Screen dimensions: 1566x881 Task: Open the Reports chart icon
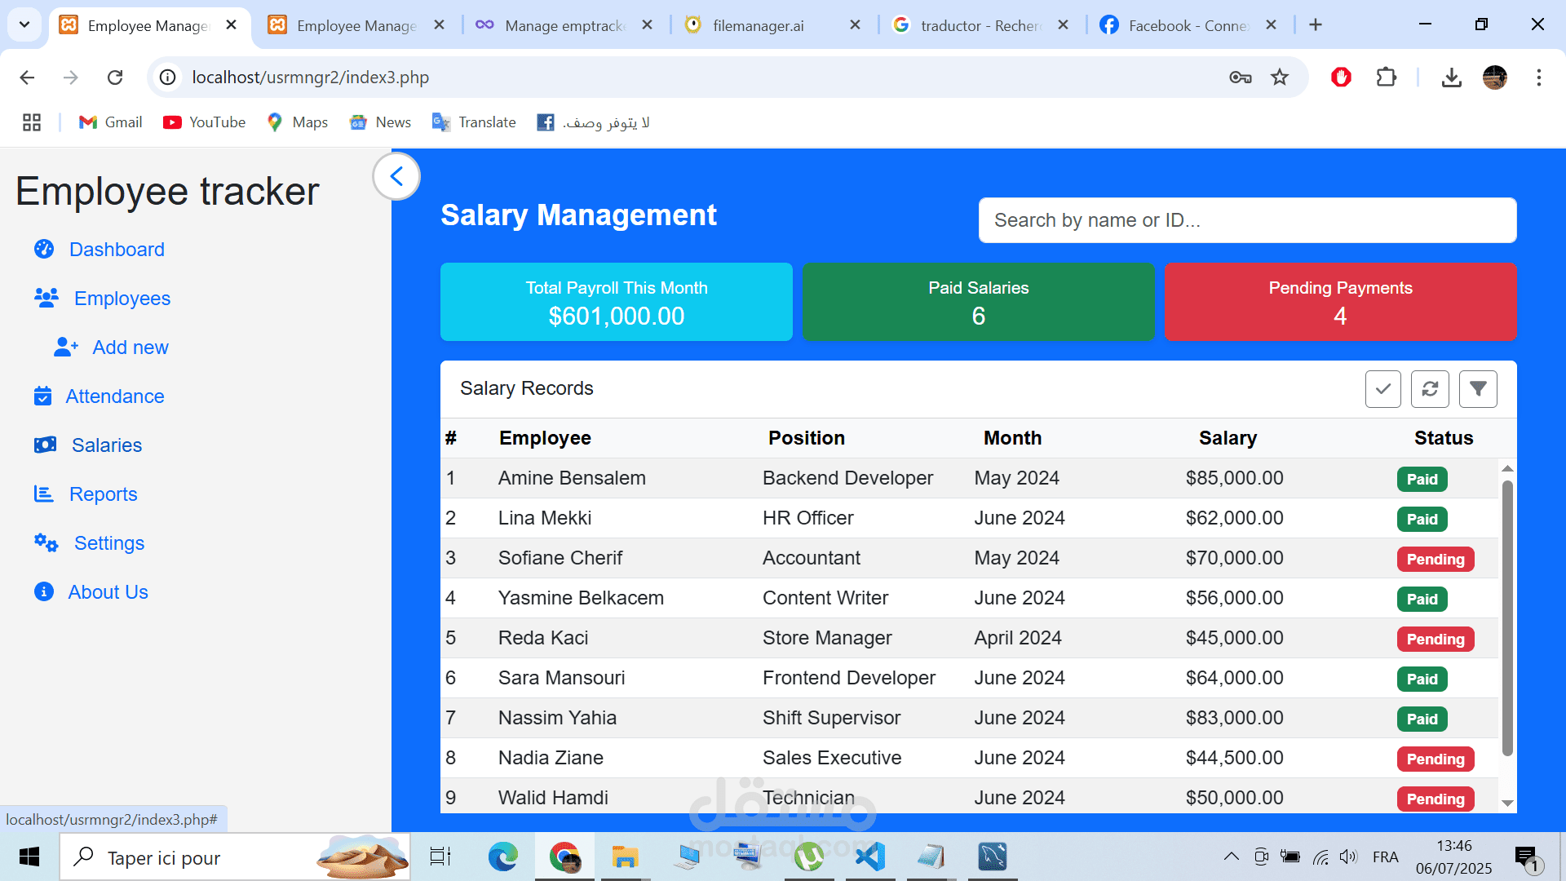pos(43,494)
